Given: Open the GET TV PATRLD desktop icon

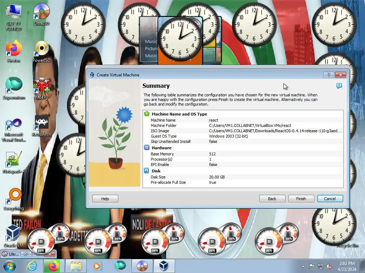Looking at the screenshot, I should (x=14, y=17).
